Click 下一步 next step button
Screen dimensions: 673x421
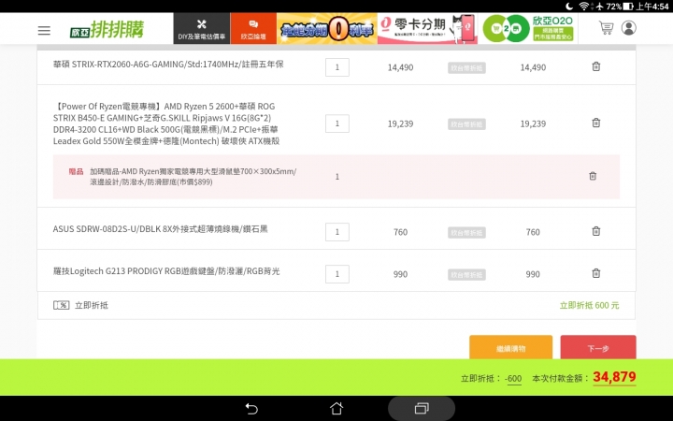598,347
